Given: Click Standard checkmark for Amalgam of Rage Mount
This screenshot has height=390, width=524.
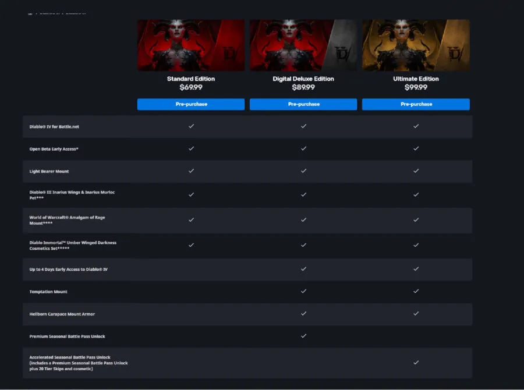Looking at the screenshot, I should coord(190,220).
